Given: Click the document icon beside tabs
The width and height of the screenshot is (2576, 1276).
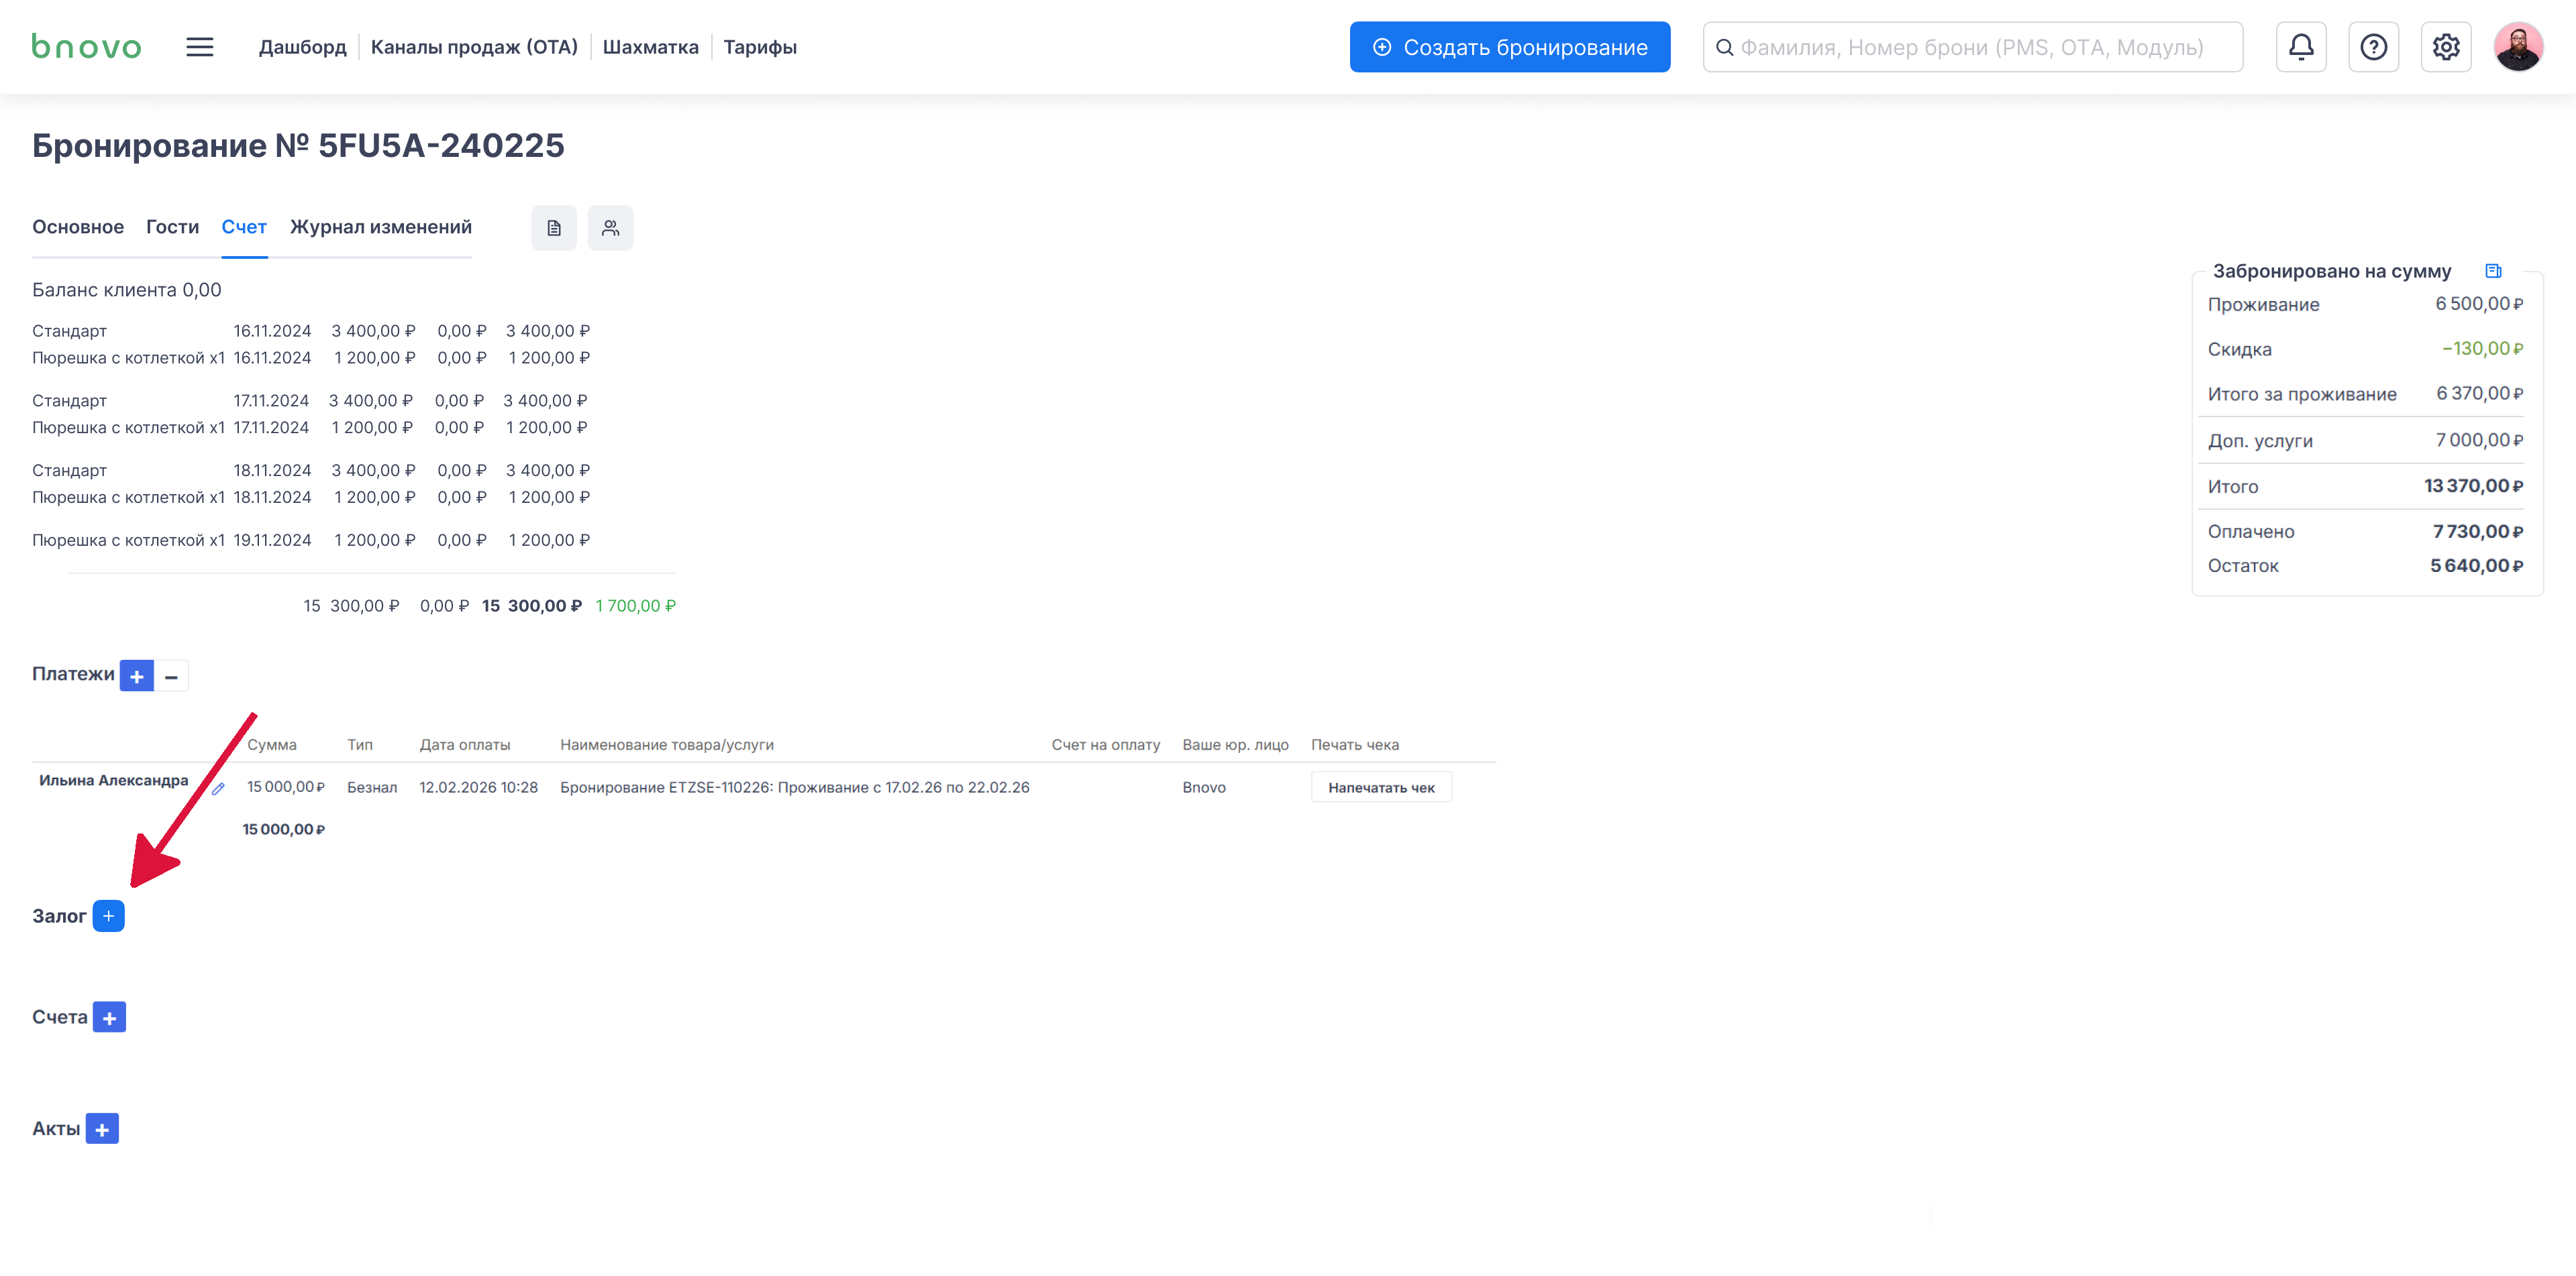Looking at the screenshot, I should point(554,228).
